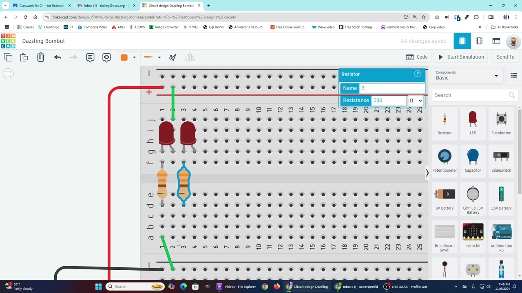
Task: Switch to Classwork for C++ for Robotics tab
Action: point(42,6)
